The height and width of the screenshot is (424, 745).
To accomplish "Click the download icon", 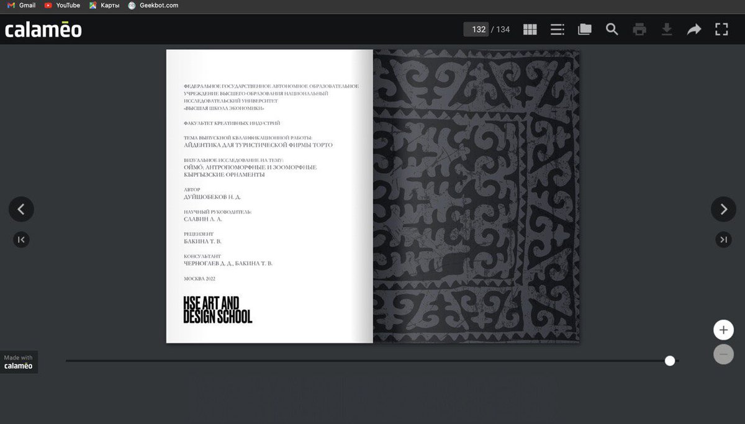I will (667, 29).
